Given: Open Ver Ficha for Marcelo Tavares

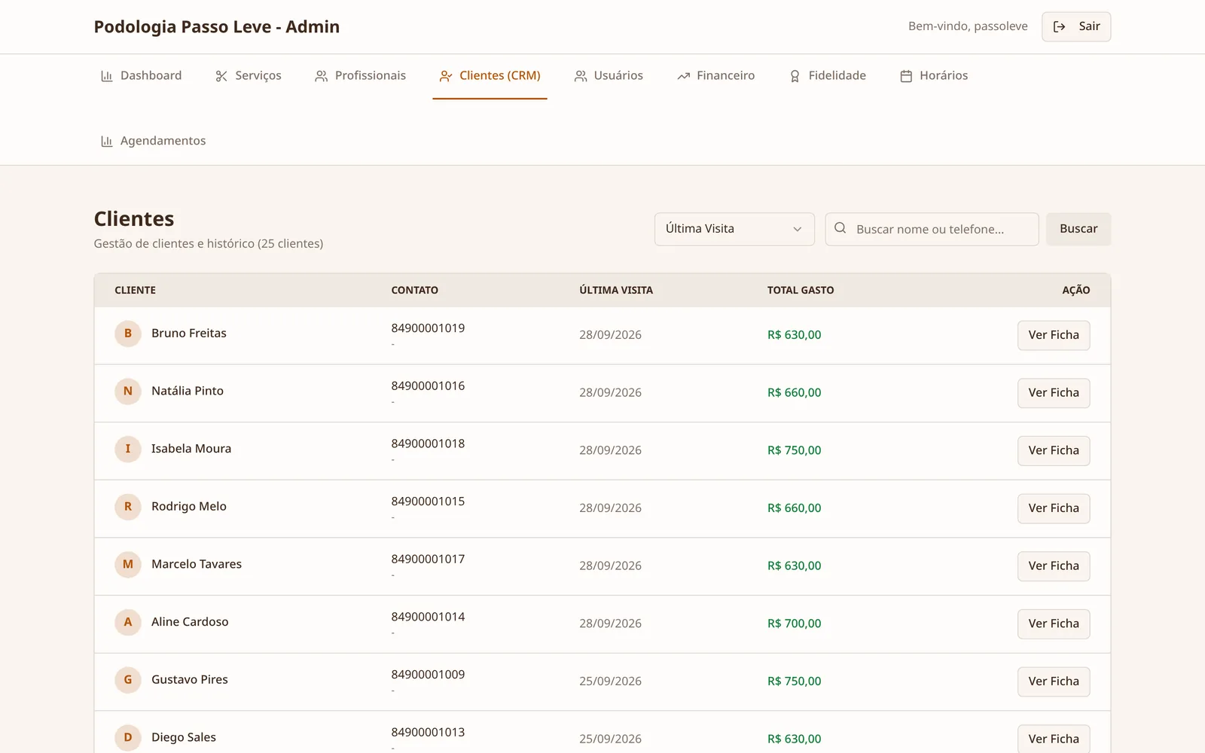Looking at the screenshot, I should (x=1054, y=566).
